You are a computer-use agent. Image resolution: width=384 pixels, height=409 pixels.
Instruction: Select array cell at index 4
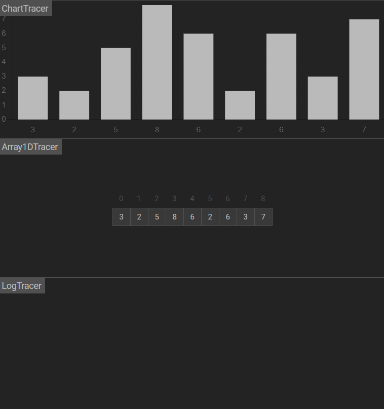tap(192, 217)
